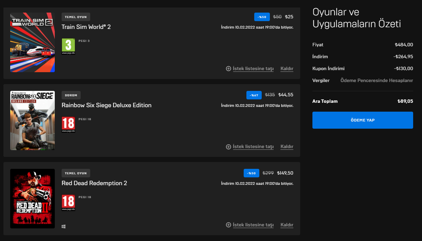Click the Ödeme Penceresinde Hesaplanır tax note

coord(377,80)
